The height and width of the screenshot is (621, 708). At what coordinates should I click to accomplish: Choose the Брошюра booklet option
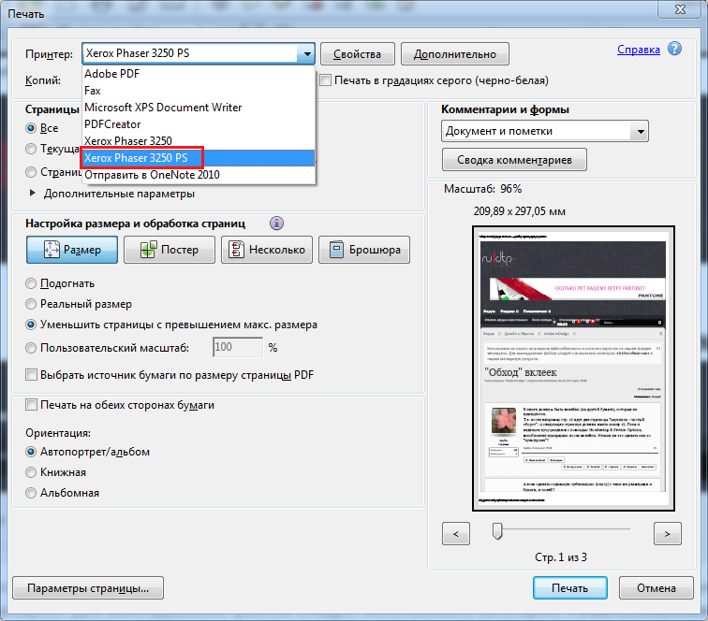pos(364,250)
